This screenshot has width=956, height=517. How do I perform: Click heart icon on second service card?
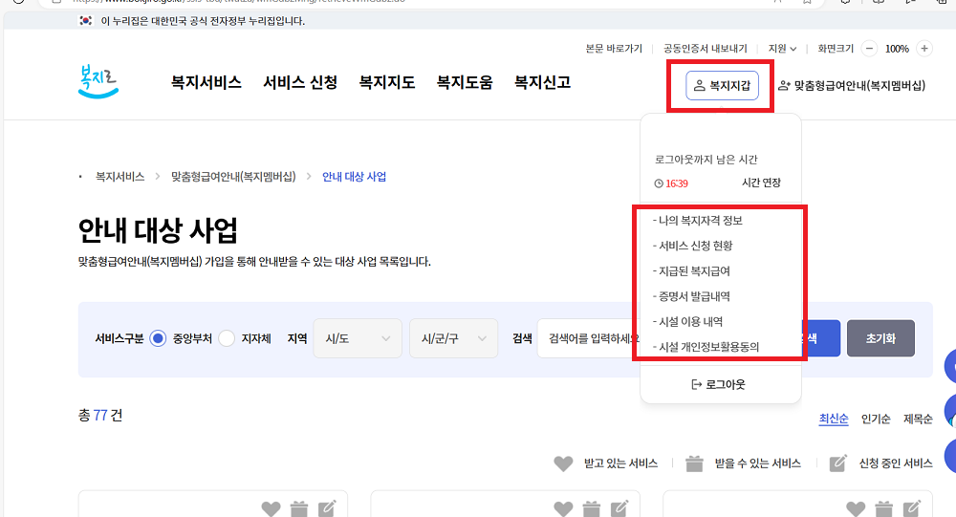(563, 508)
